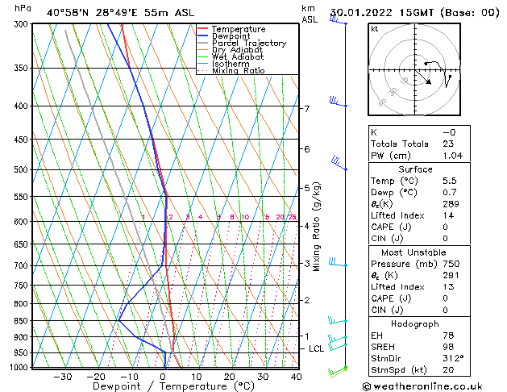Click the StmDir value 312°
The width and height of the screenshot is (507, 392).
click(x=453, y=358)
